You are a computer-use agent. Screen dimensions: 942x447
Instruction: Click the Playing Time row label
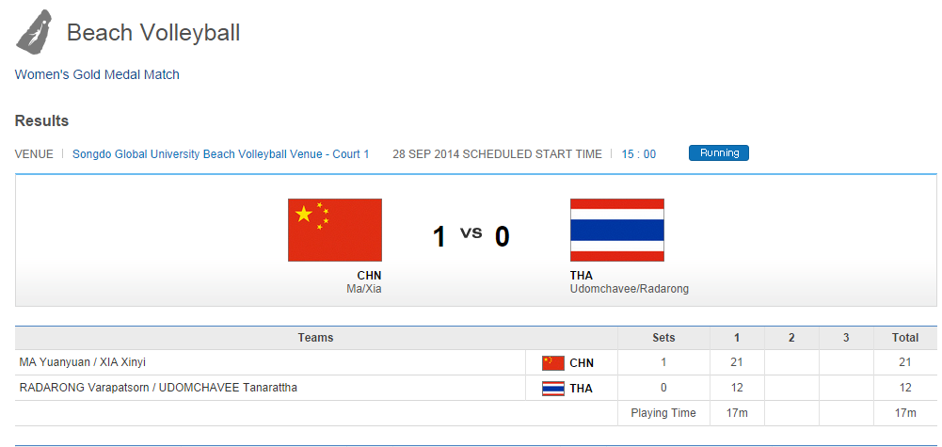coord(663,413)
